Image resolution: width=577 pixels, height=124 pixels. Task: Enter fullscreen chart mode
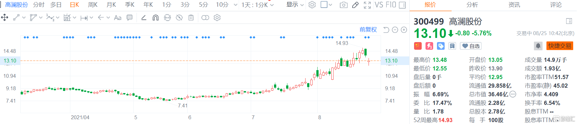[367, 5]
